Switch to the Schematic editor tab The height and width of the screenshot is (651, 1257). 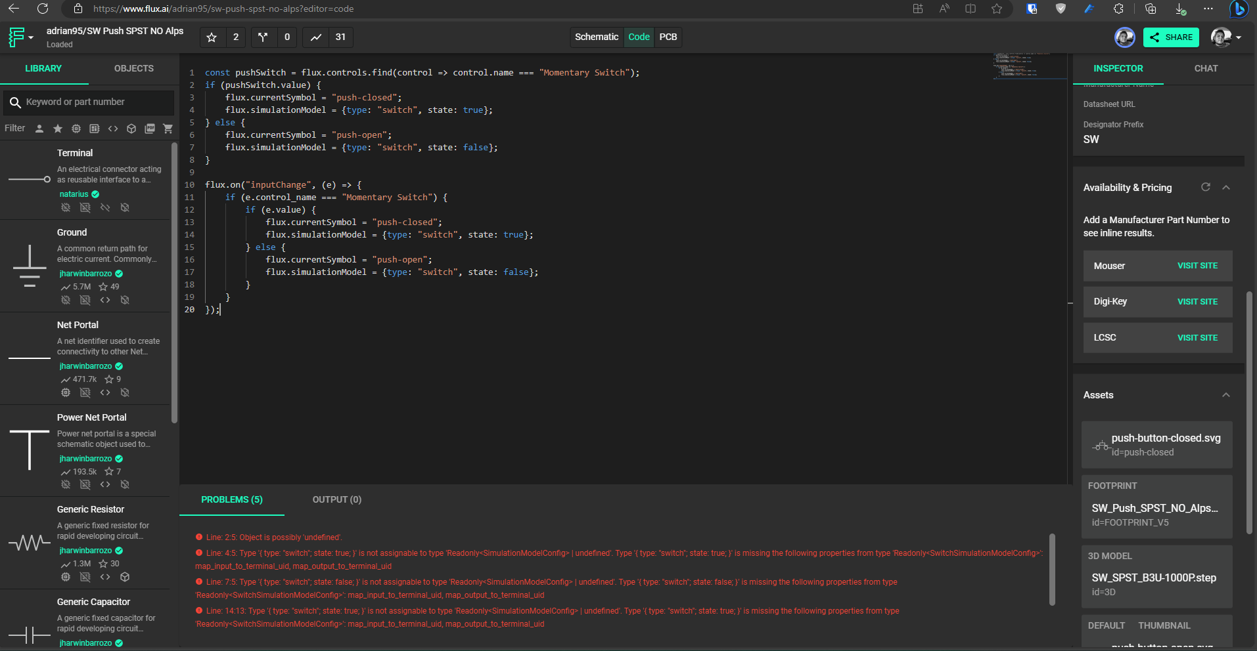[x=597, y=37]
